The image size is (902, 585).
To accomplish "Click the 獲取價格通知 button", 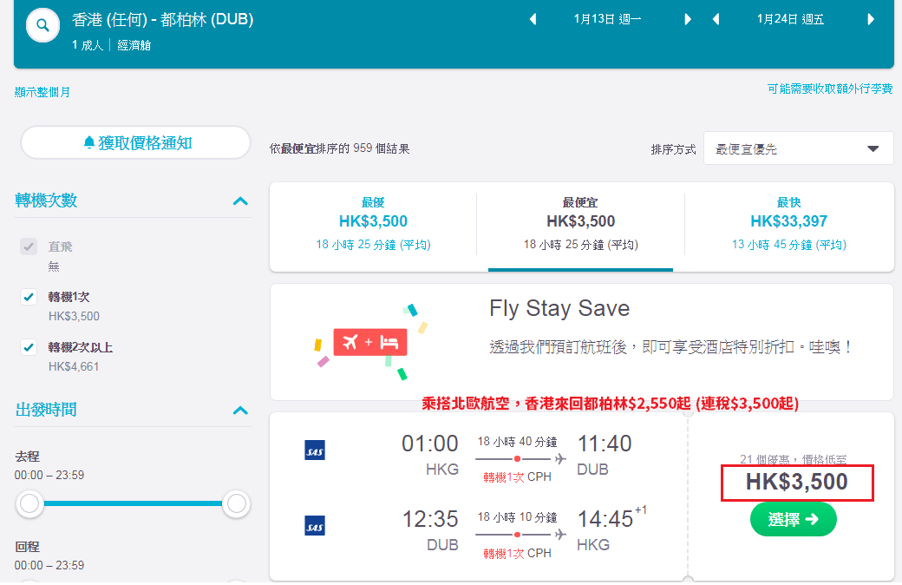I will [x=136, y=143].
